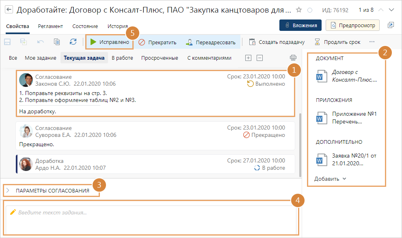This screenshot has width=402, height=238.
Task: Click the refresh icon in toolbar
Action: [73, 42]
